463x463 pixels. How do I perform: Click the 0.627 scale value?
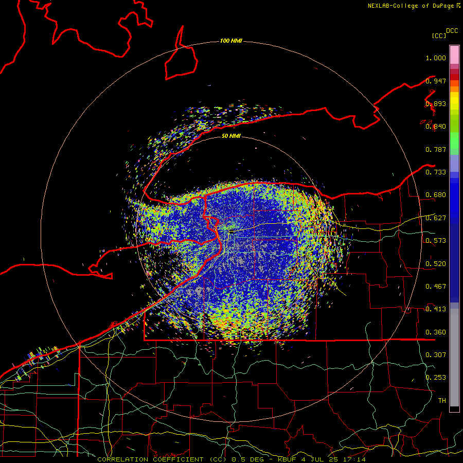[x=436, y=218]
